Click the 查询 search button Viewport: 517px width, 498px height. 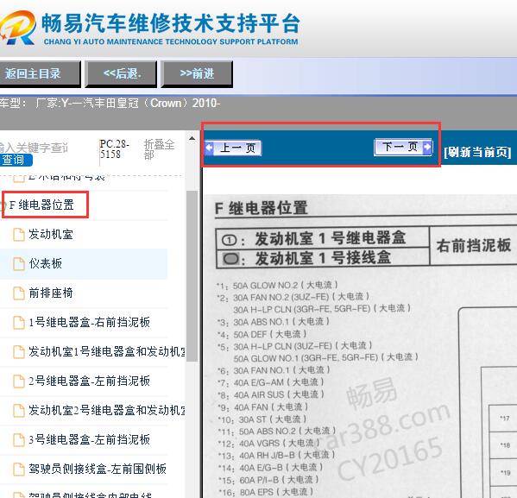coord(16,160)
